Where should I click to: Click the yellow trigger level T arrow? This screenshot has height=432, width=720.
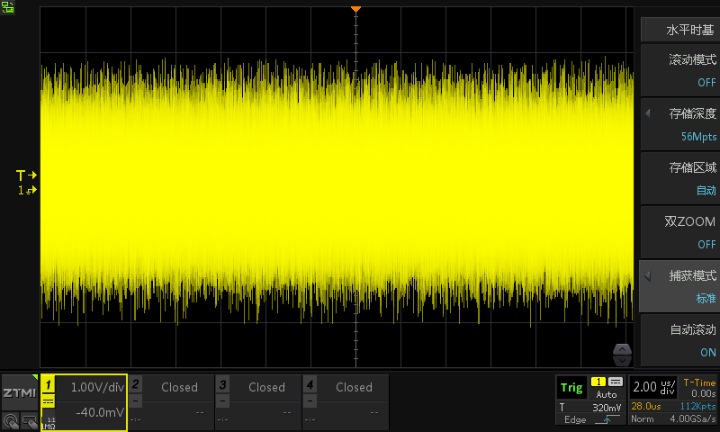coord(26,175)
